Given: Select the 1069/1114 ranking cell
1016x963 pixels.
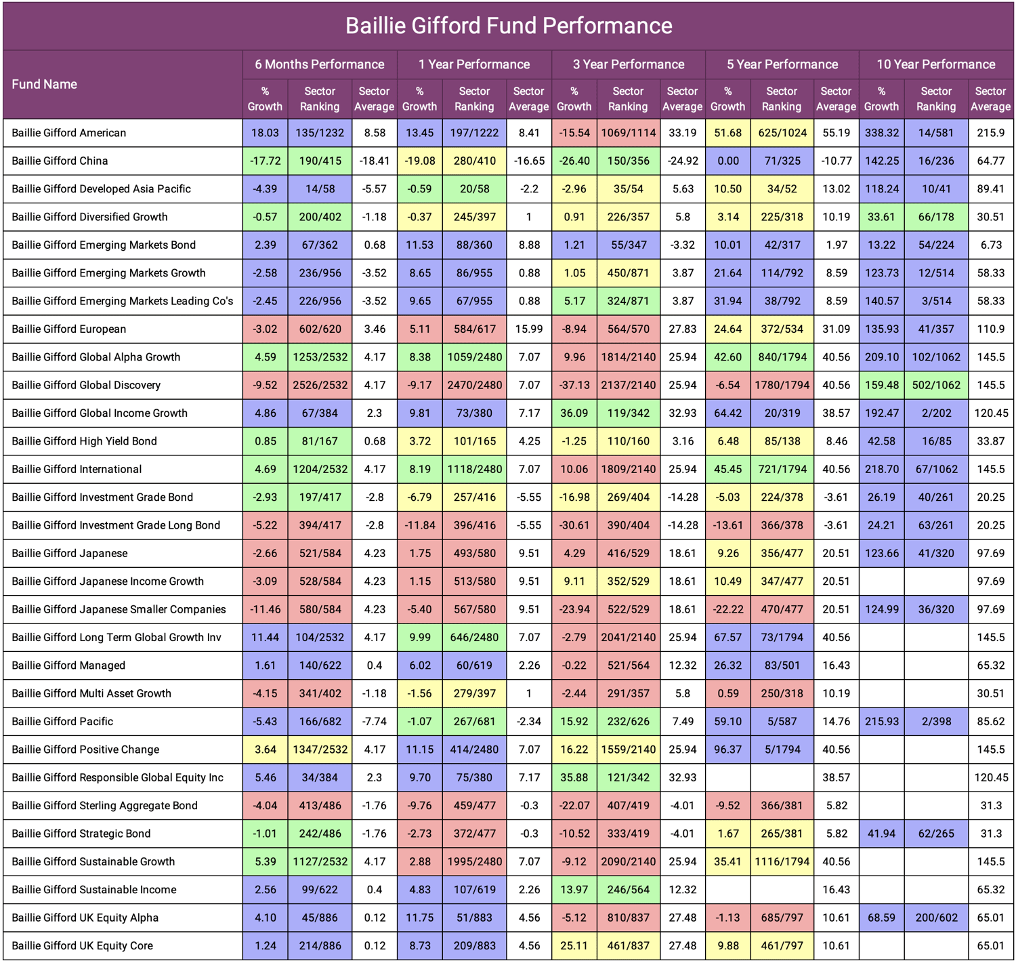Looking at the screenshot, I should pyautogui.click(x=629, y=133).
